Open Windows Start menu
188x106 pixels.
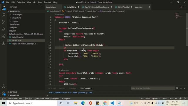(4, 103)
